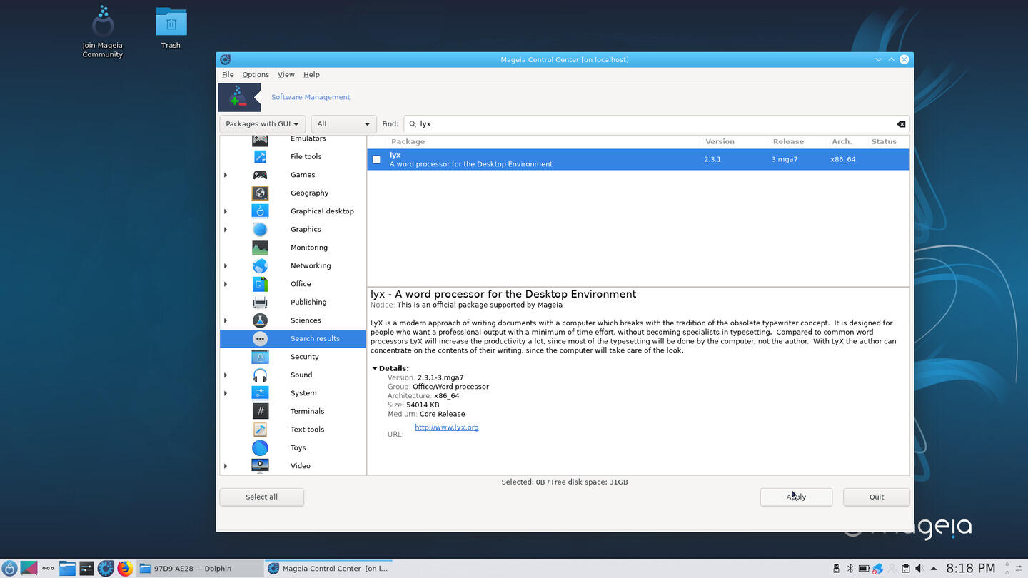This screenshot has height=578, width=1028.
Task: Launch Firefox from the taskbar
Action: 125,569
